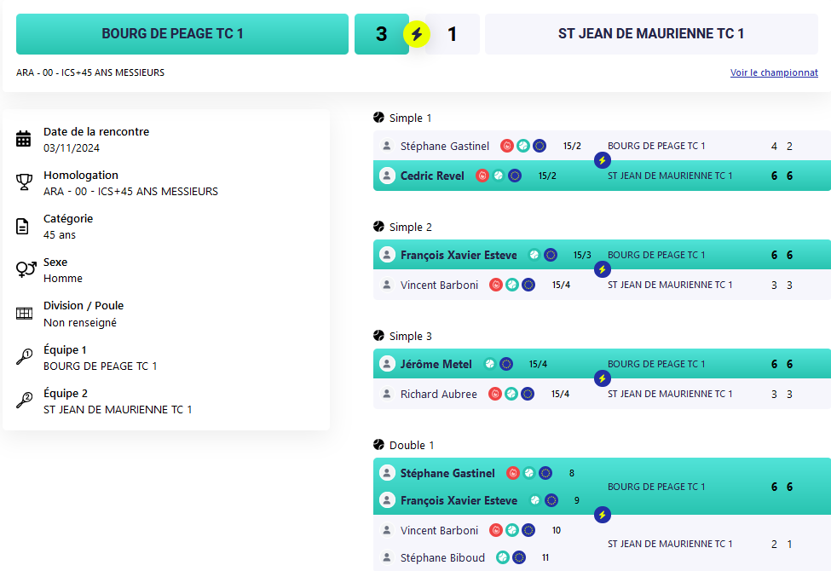This screenshot has width=831, height=571.
Task: Click the tennis ball badge next to Richard Aubree
Action: click(511, 394)
